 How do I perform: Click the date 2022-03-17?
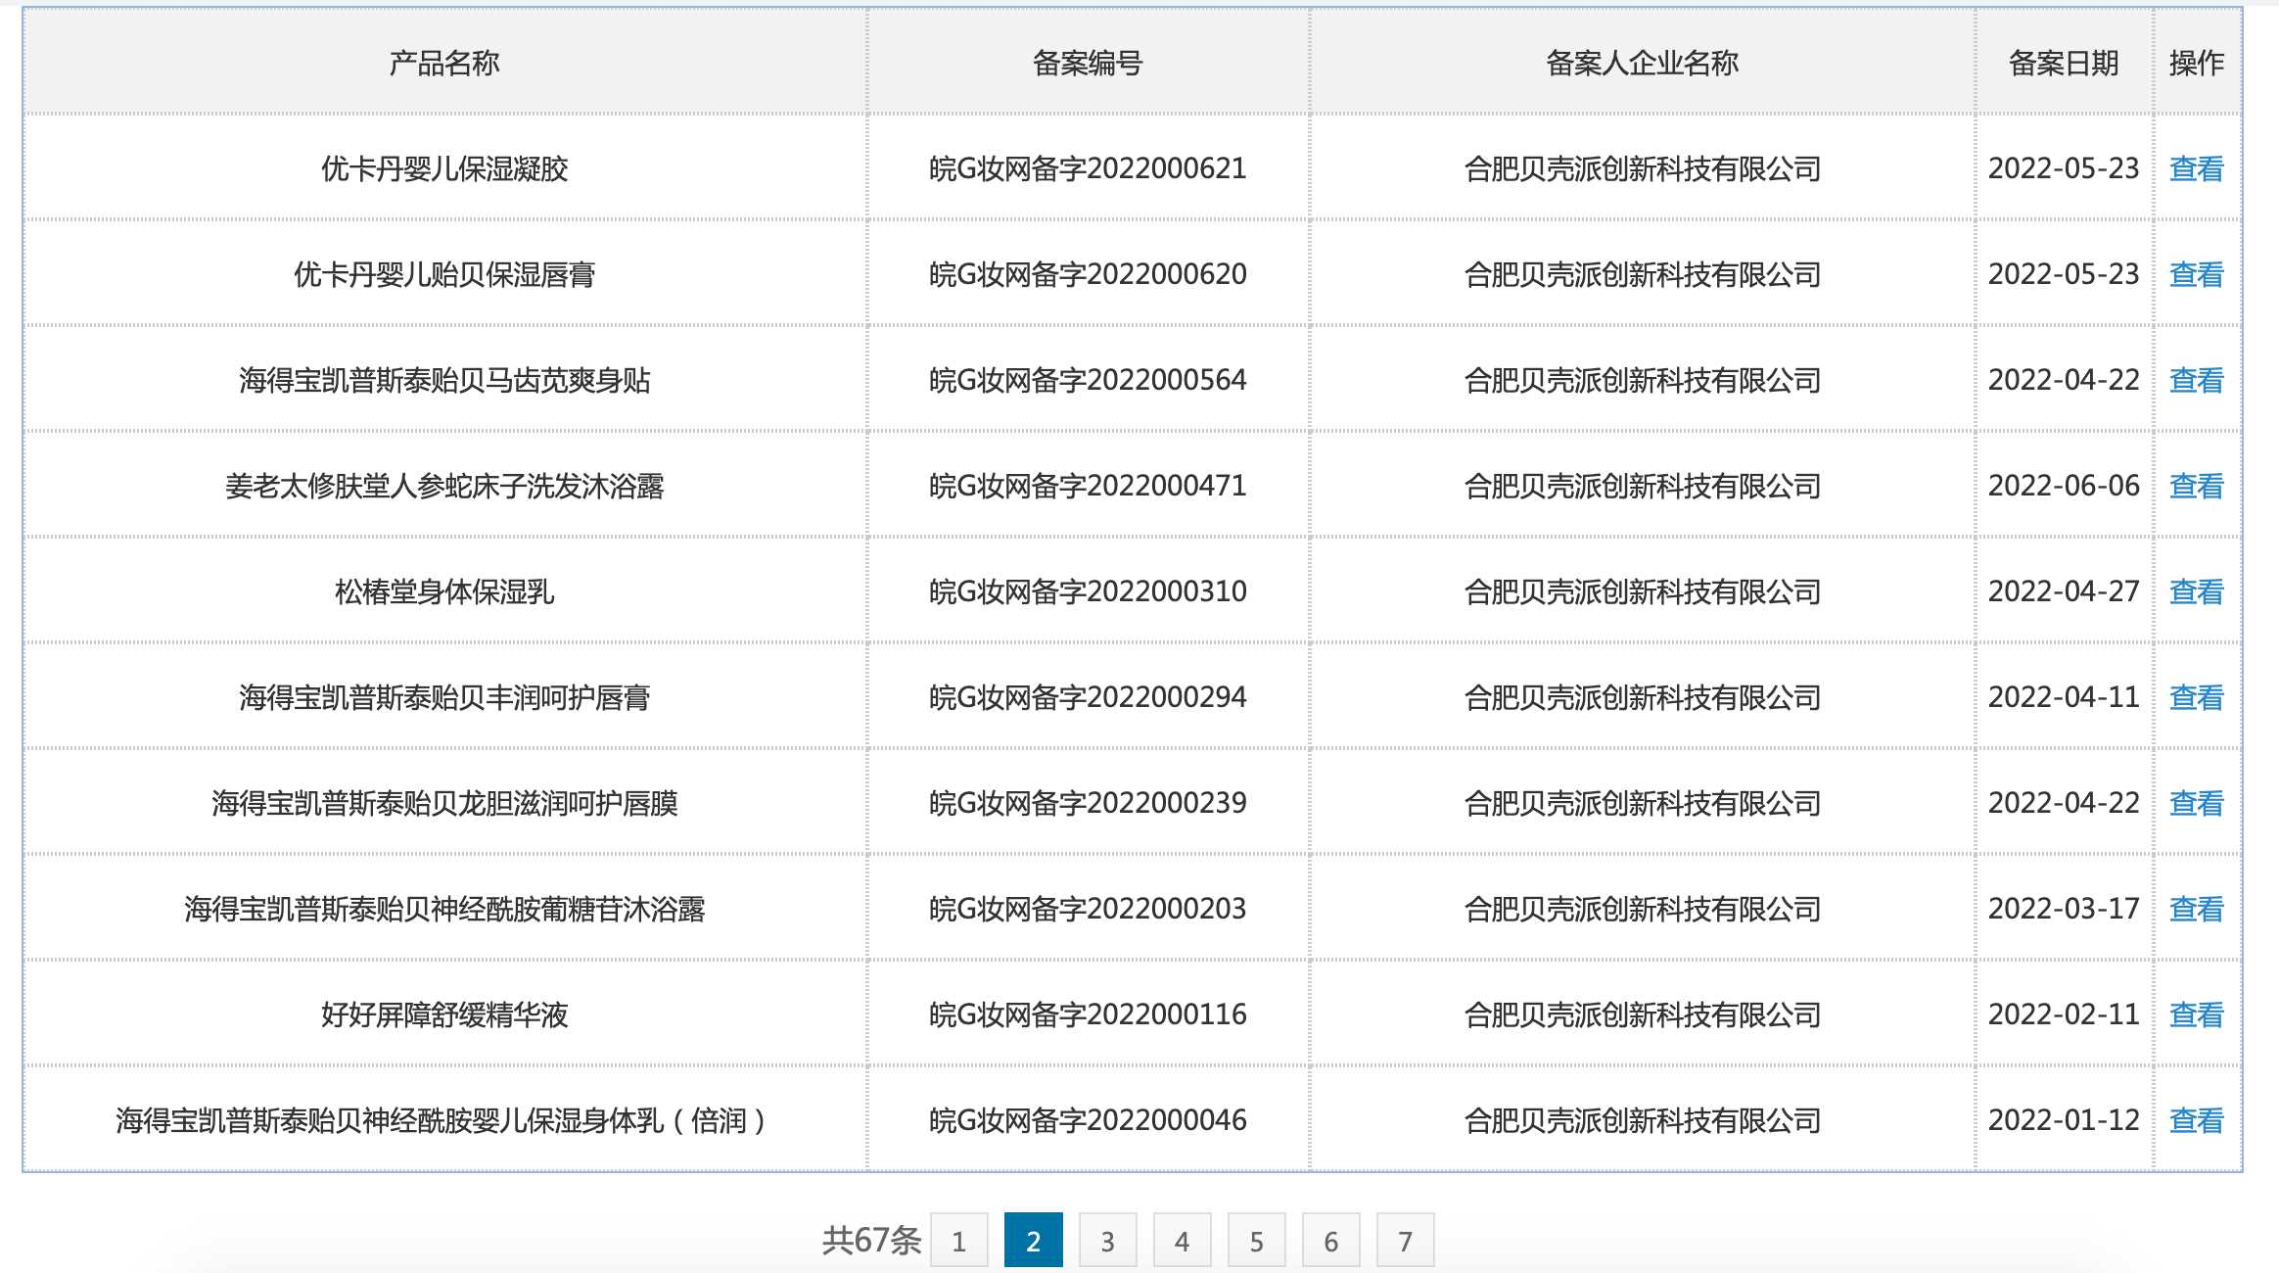pyautogui.click(x=2064, y=909)
